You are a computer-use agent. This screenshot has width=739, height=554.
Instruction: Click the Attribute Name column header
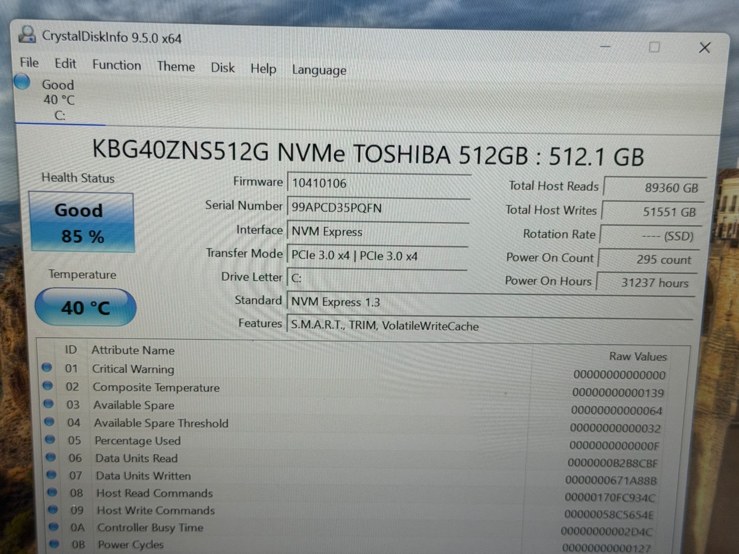[133, 350]
